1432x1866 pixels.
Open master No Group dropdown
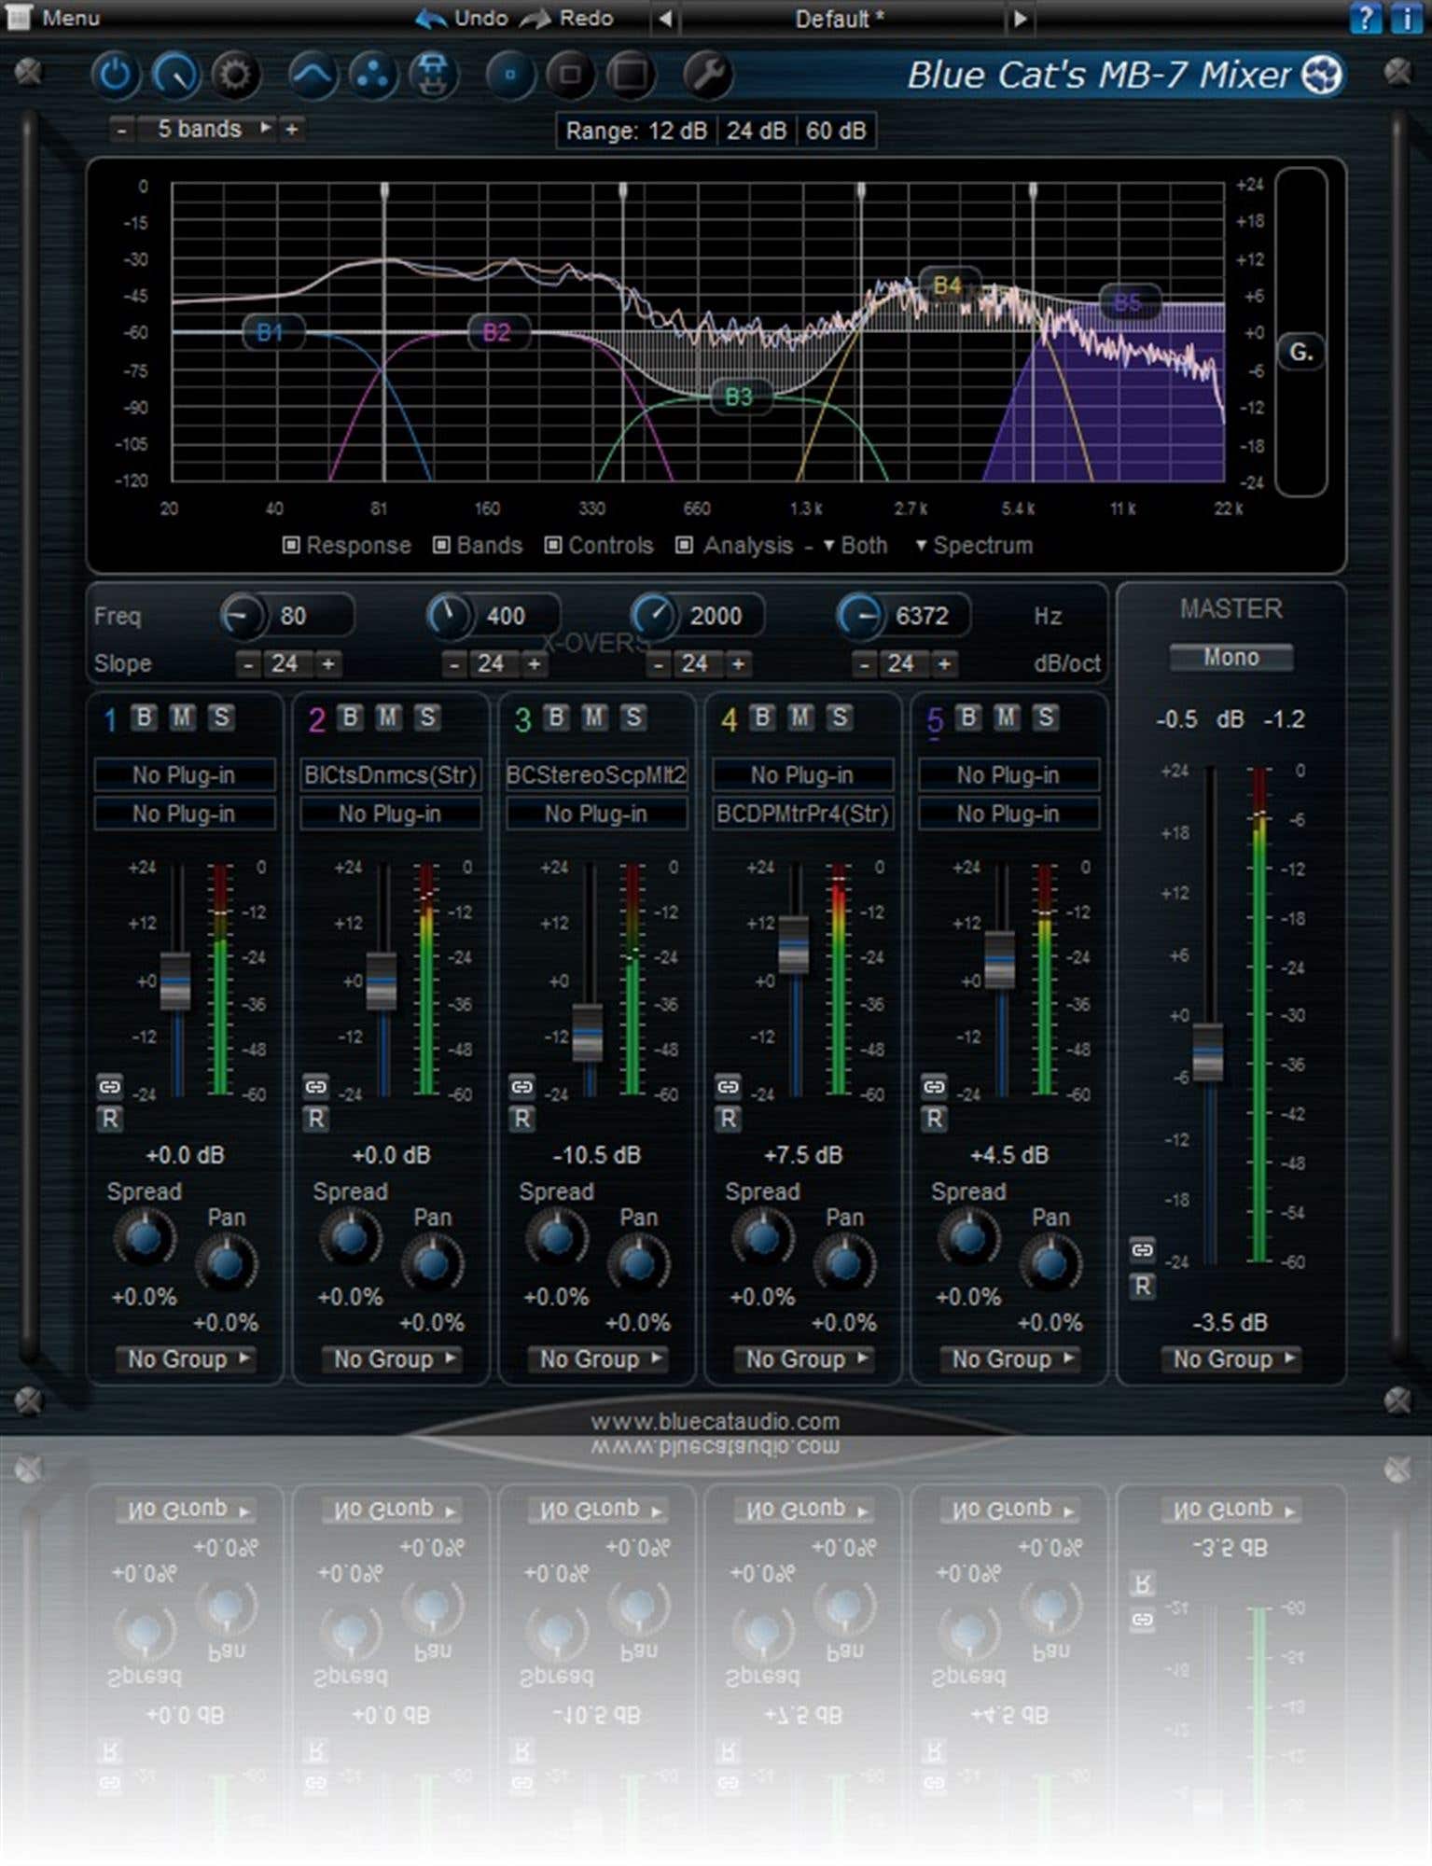coord(1231,1358)
